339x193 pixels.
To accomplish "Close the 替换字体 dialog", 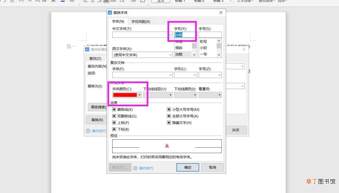I will pos(221,13).
